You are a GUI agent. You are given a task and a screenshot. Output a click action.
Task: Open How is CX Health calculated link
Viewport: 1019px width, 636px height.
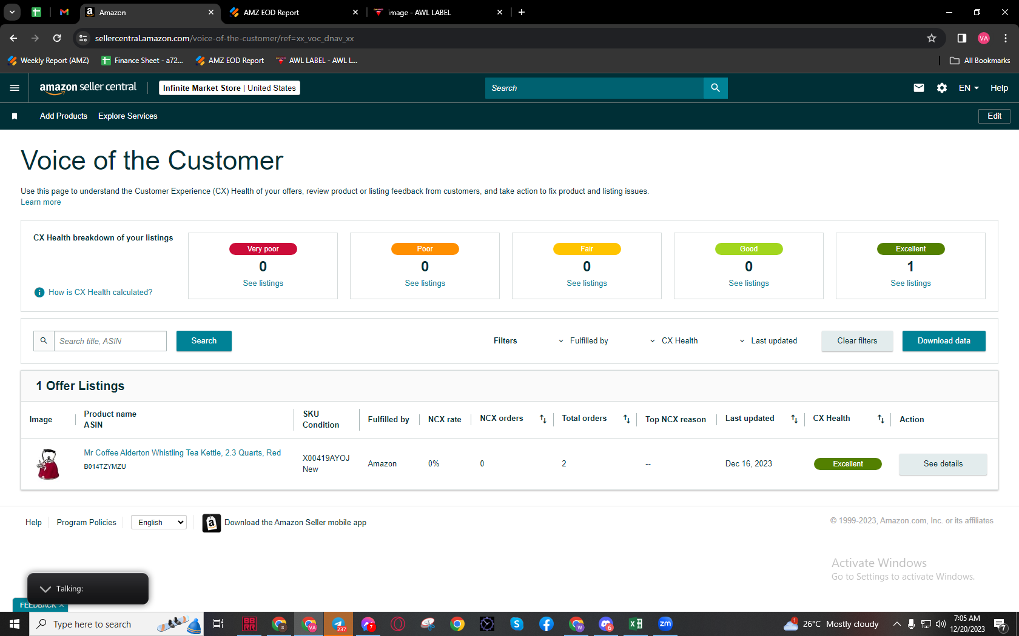pos(101,293)
